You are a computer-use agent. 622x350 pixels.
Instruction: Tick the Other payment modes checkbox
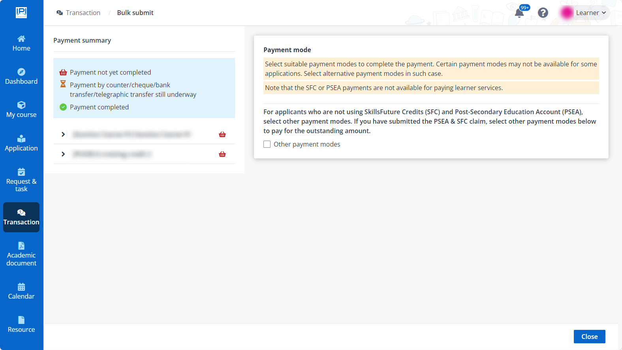267,144
